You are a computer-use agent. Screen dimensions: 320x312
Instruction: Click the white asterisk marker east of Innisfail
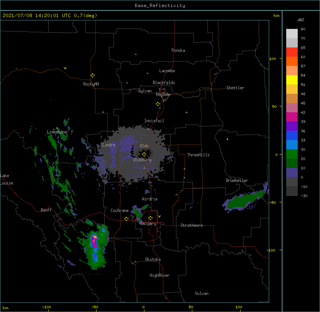click(x=186, y=112)
